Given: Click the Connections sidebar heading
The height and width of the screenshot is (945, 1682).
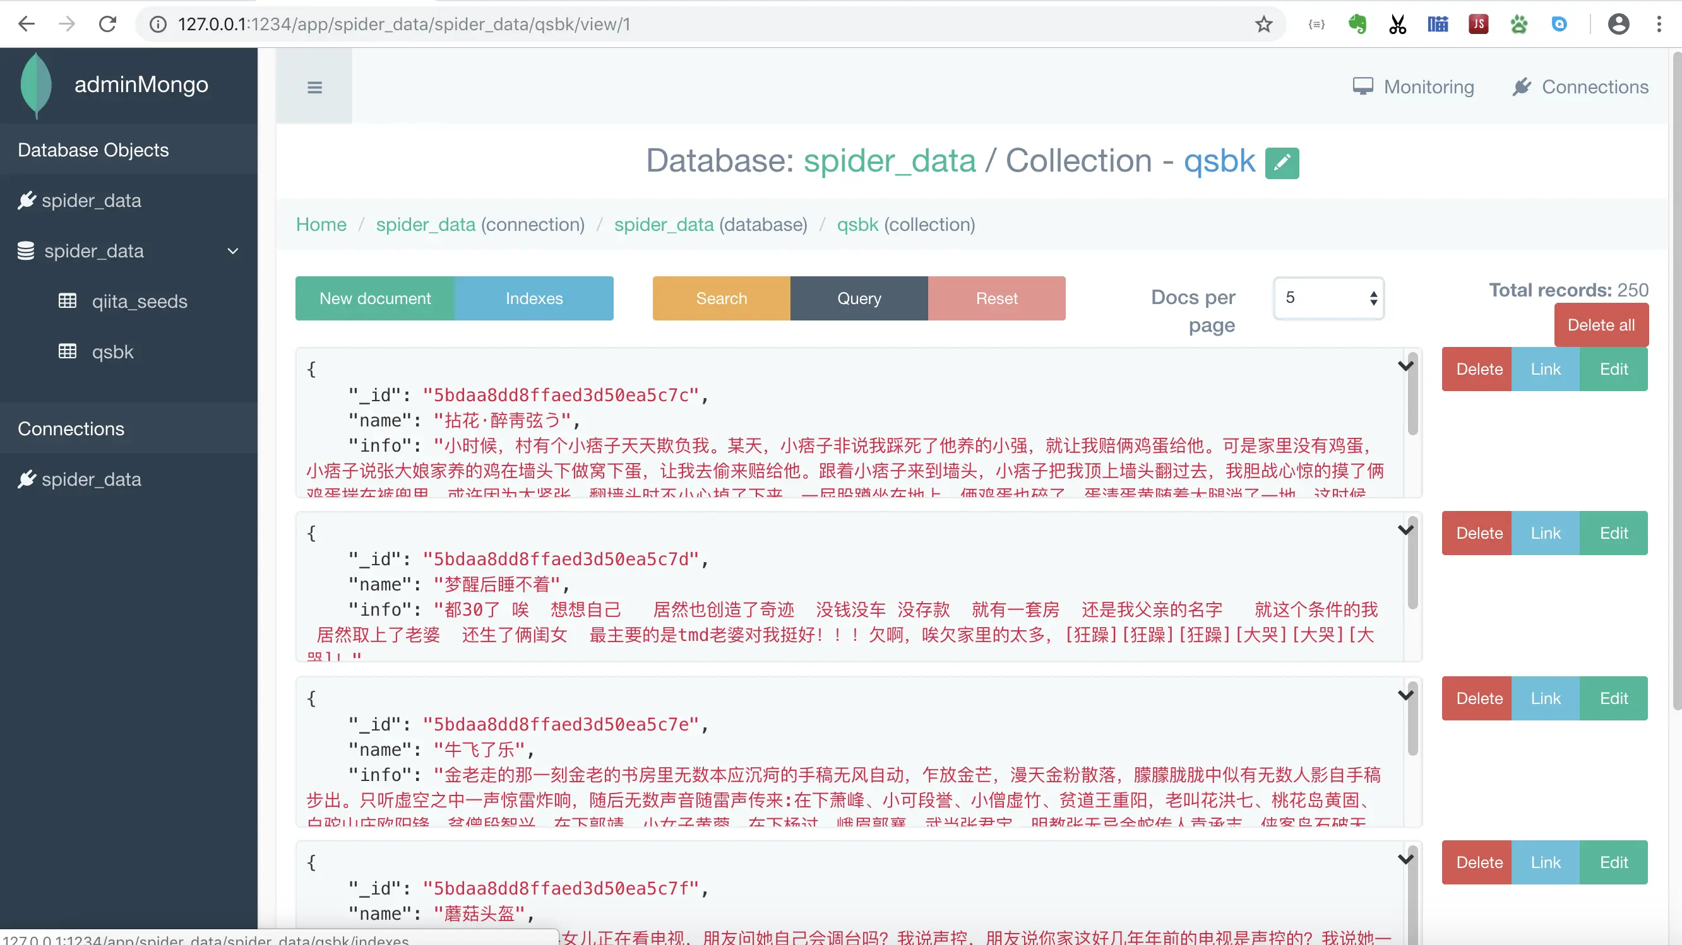Looking at the screenshot, I should 71,428.
